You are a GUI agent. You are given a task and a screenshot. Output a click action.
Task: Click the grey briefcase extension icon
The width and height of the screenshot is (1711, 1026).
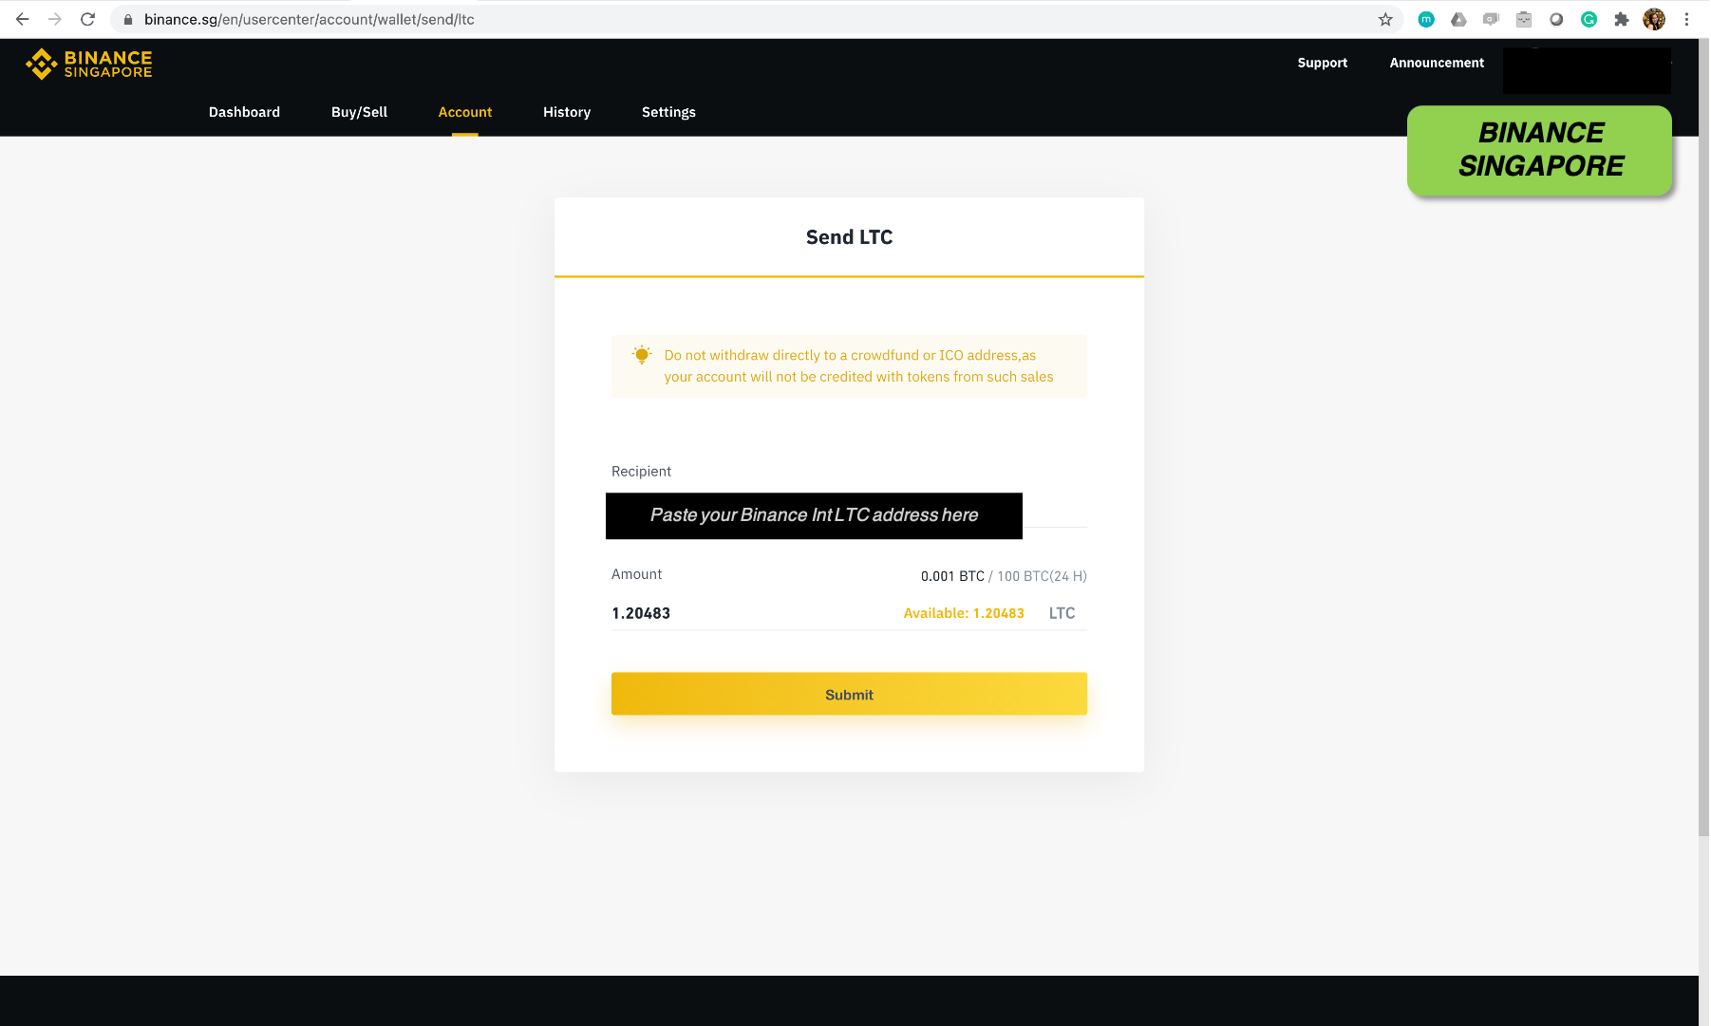(1524, 19)
